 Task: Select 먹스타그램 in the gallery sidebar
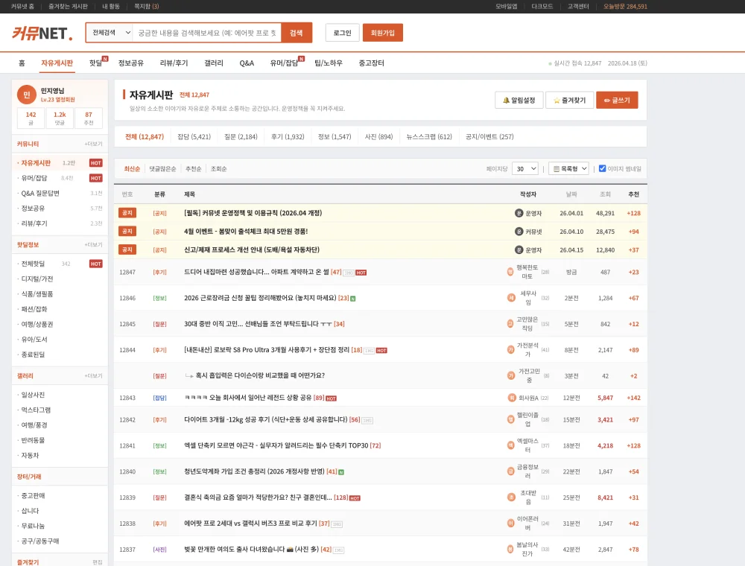click(x=36, y=410)
